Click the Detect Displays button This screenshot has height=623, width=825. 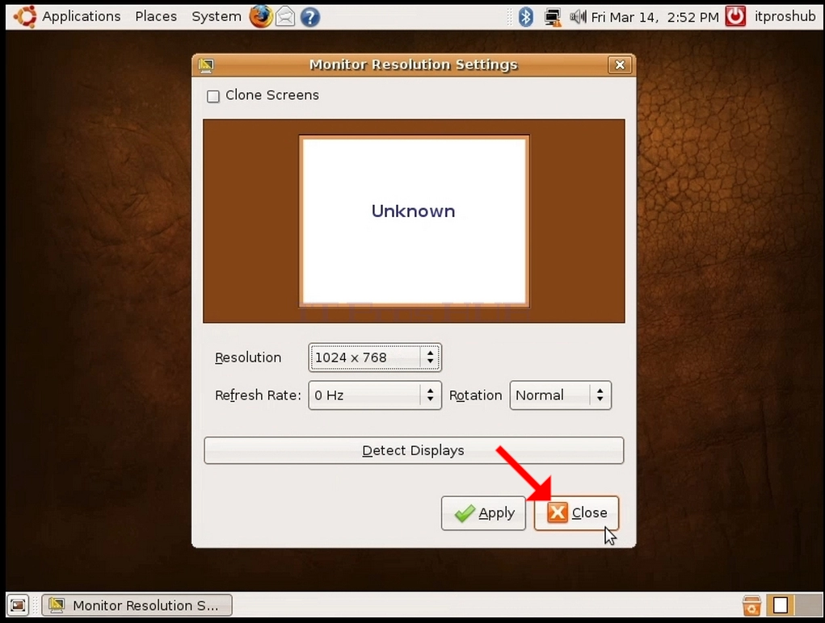(x=414, y=450)
